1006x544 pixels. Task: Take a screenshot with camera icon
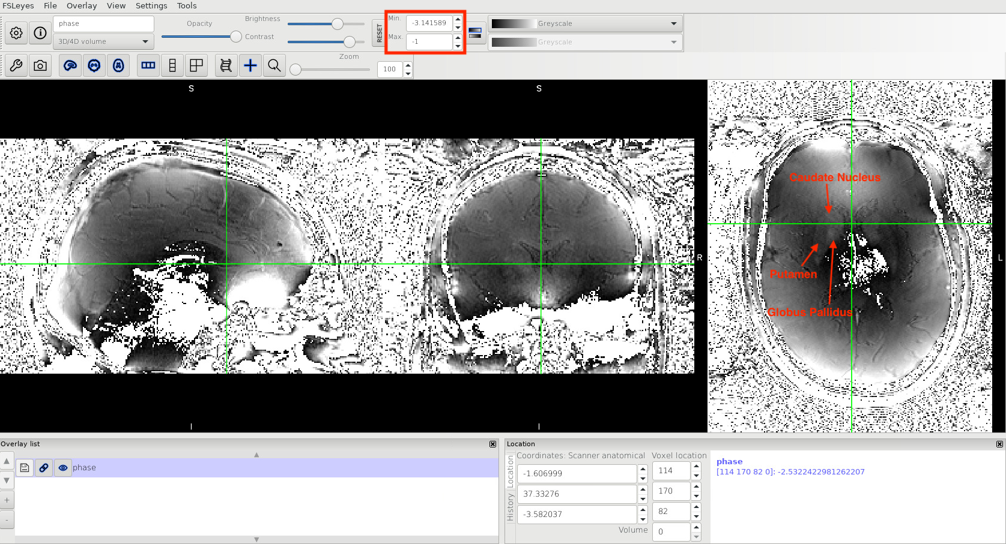pyautogui.click(x=40, y=65)
